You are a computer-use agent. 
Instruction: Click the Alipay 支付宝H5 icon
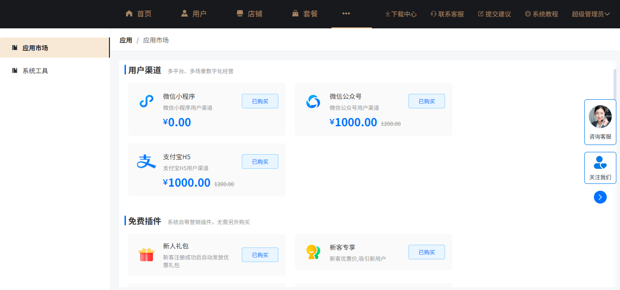(146, 161)
